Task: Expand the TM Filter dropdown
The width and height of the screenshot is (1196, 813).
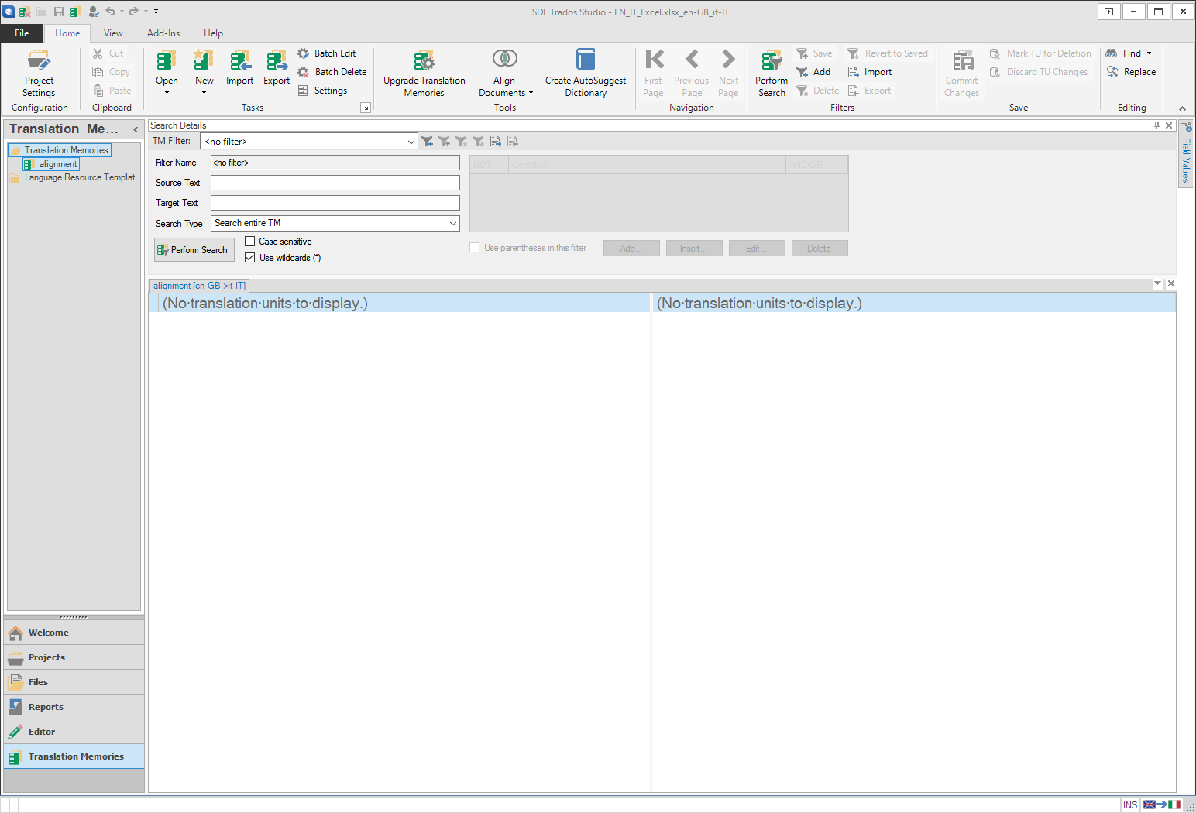Action: 411,142
